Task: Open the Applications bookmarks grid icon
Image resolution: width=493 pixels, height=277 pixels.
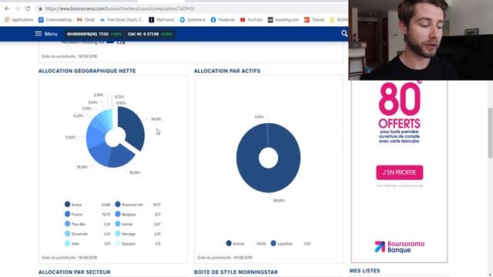Action: tap(7, 19)
